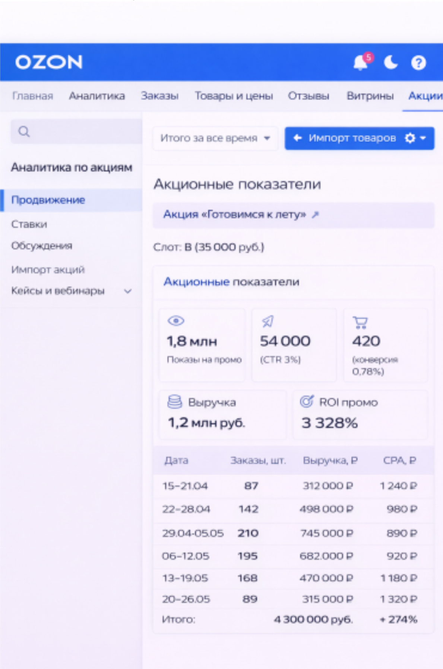Open Акция «Готовимся к лету» link
This screenshot has height=669, width=443.
pyautogui.click(x=234, y=215)
